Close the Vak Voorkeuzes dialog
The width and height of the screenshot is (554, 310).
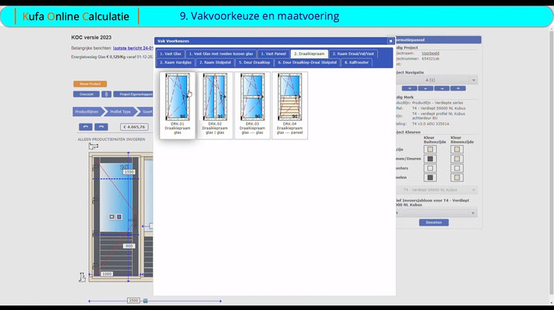pyautogui.click(x=390, y=41)
